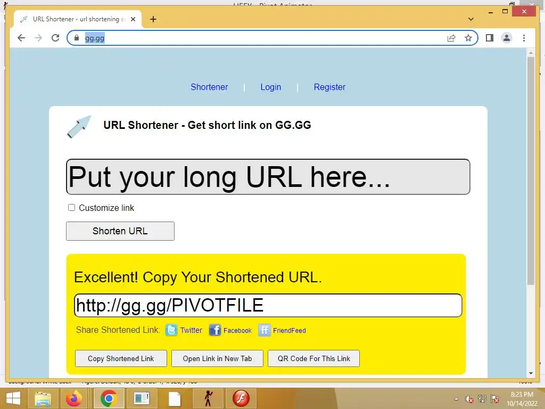Open the Windows Start menu
The height and width of the screenshot is (409, 545).
click(x=13, y=398)
